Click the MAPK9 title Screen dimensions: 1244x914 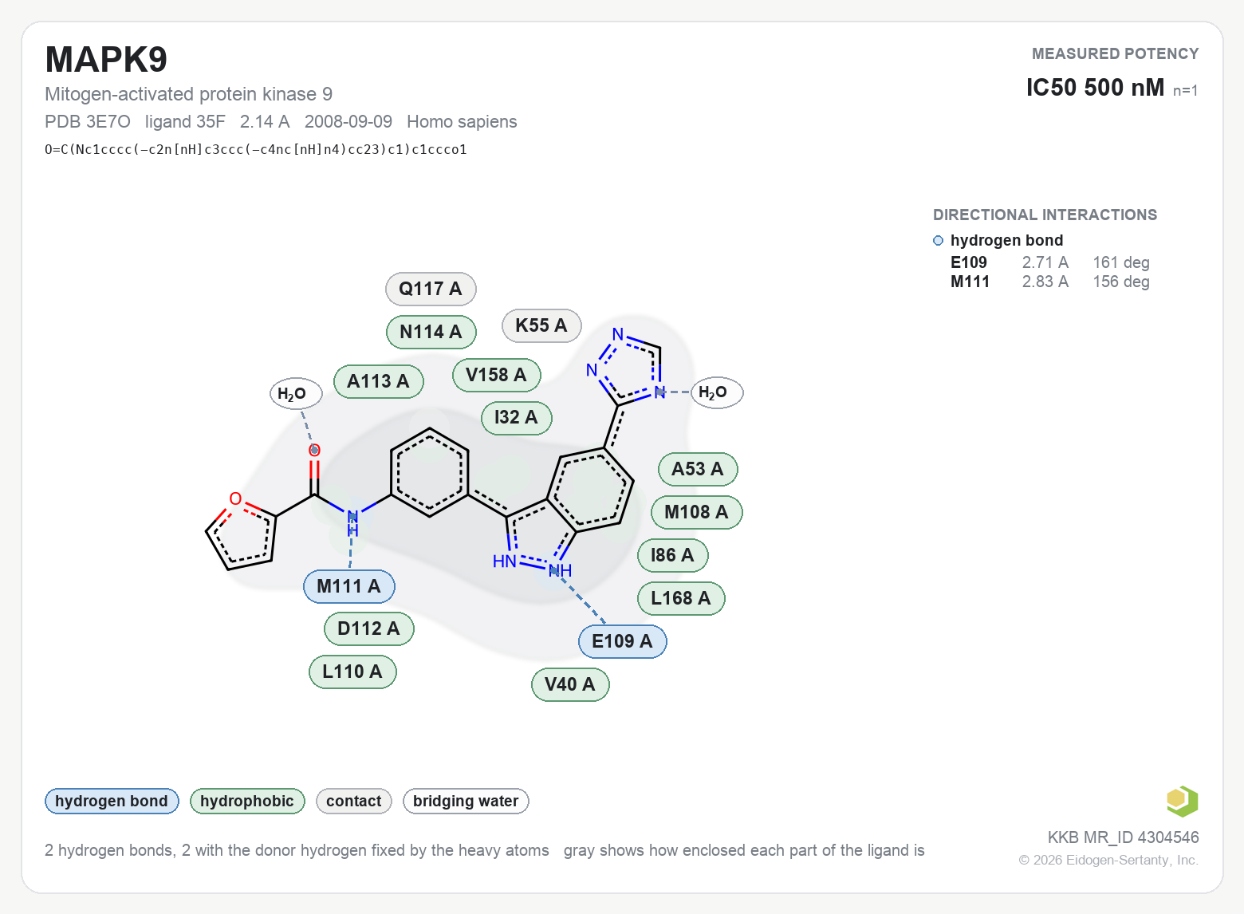click(x=106, y=60)
